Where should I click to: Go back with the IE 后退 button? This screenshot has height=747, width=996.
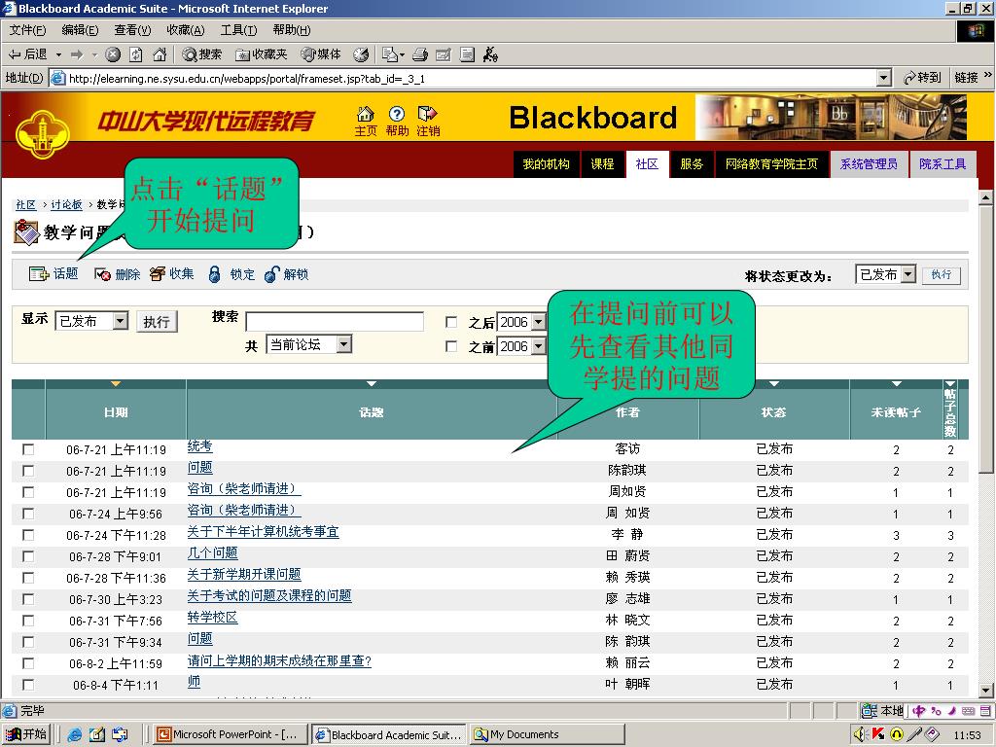(27, 54)
